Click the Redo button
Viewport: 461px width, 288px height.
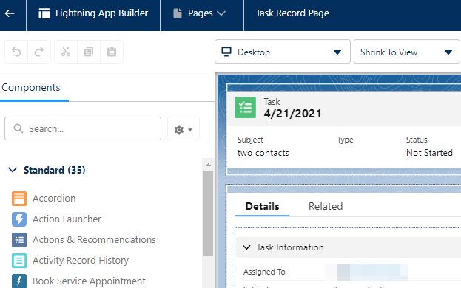(39, 52)
